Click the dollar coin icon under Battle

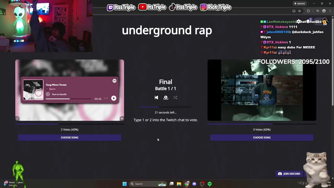(x=166, y=97)
